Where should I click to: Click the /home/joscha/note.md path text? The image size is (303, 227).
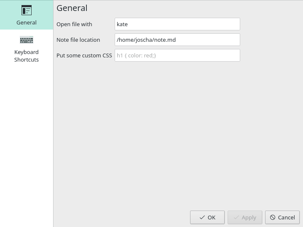click(x=146, y=40)
